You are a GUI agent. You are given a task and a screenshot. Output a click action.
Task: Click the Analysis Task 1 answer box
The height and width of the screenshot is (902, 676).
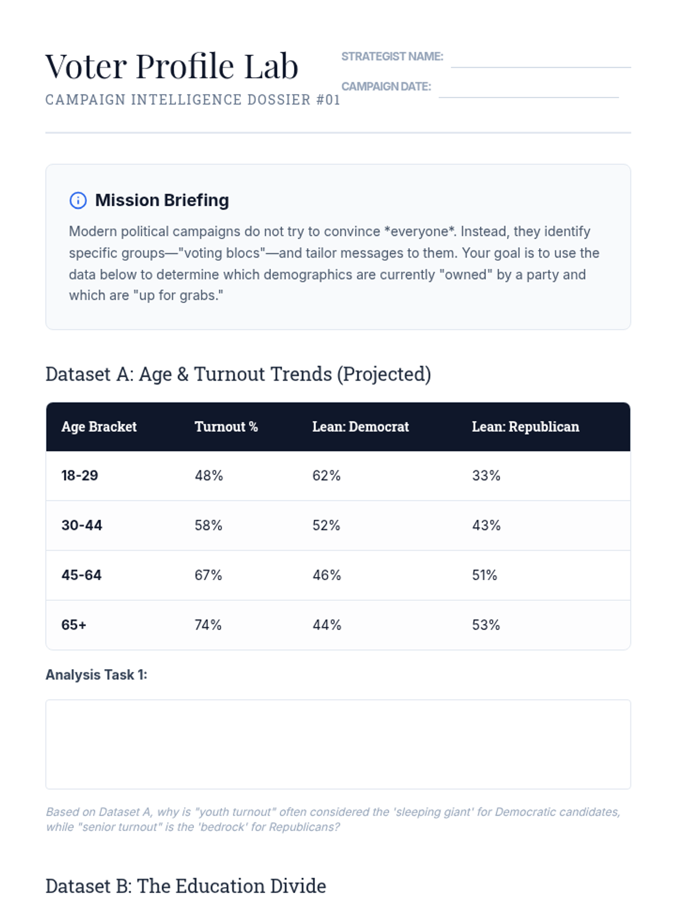338,744
